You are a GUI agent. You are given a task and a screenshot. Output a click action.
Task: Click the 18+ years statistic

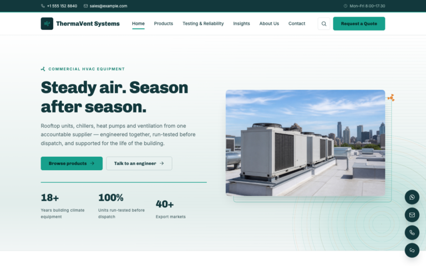[50, 198]
